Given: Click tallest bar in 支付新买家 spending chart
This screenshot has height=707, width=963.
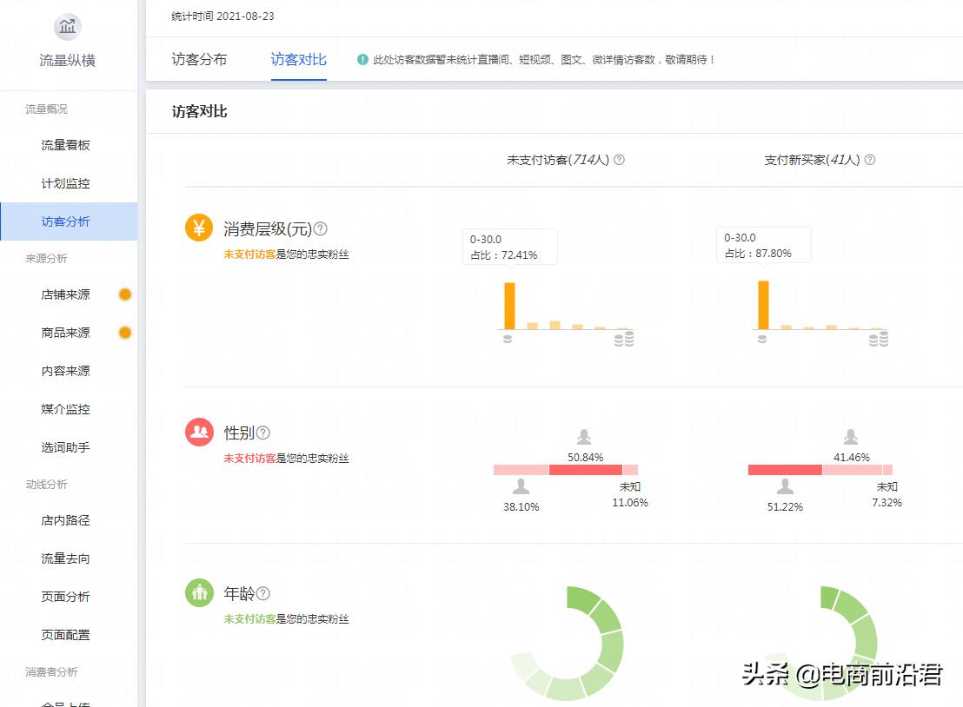Looking at the screenshot, I should click(x=763, y=305).
